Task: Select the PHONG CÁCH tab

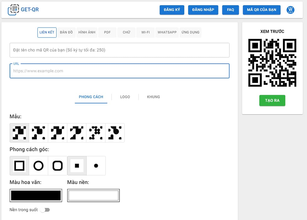Action: 91,97
